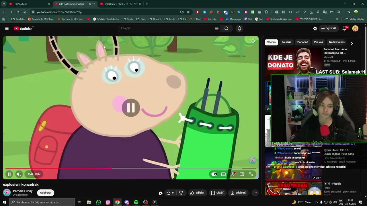Pause the video with the pause button
This screenshot has height=206, width=367.
coord(9,174)
